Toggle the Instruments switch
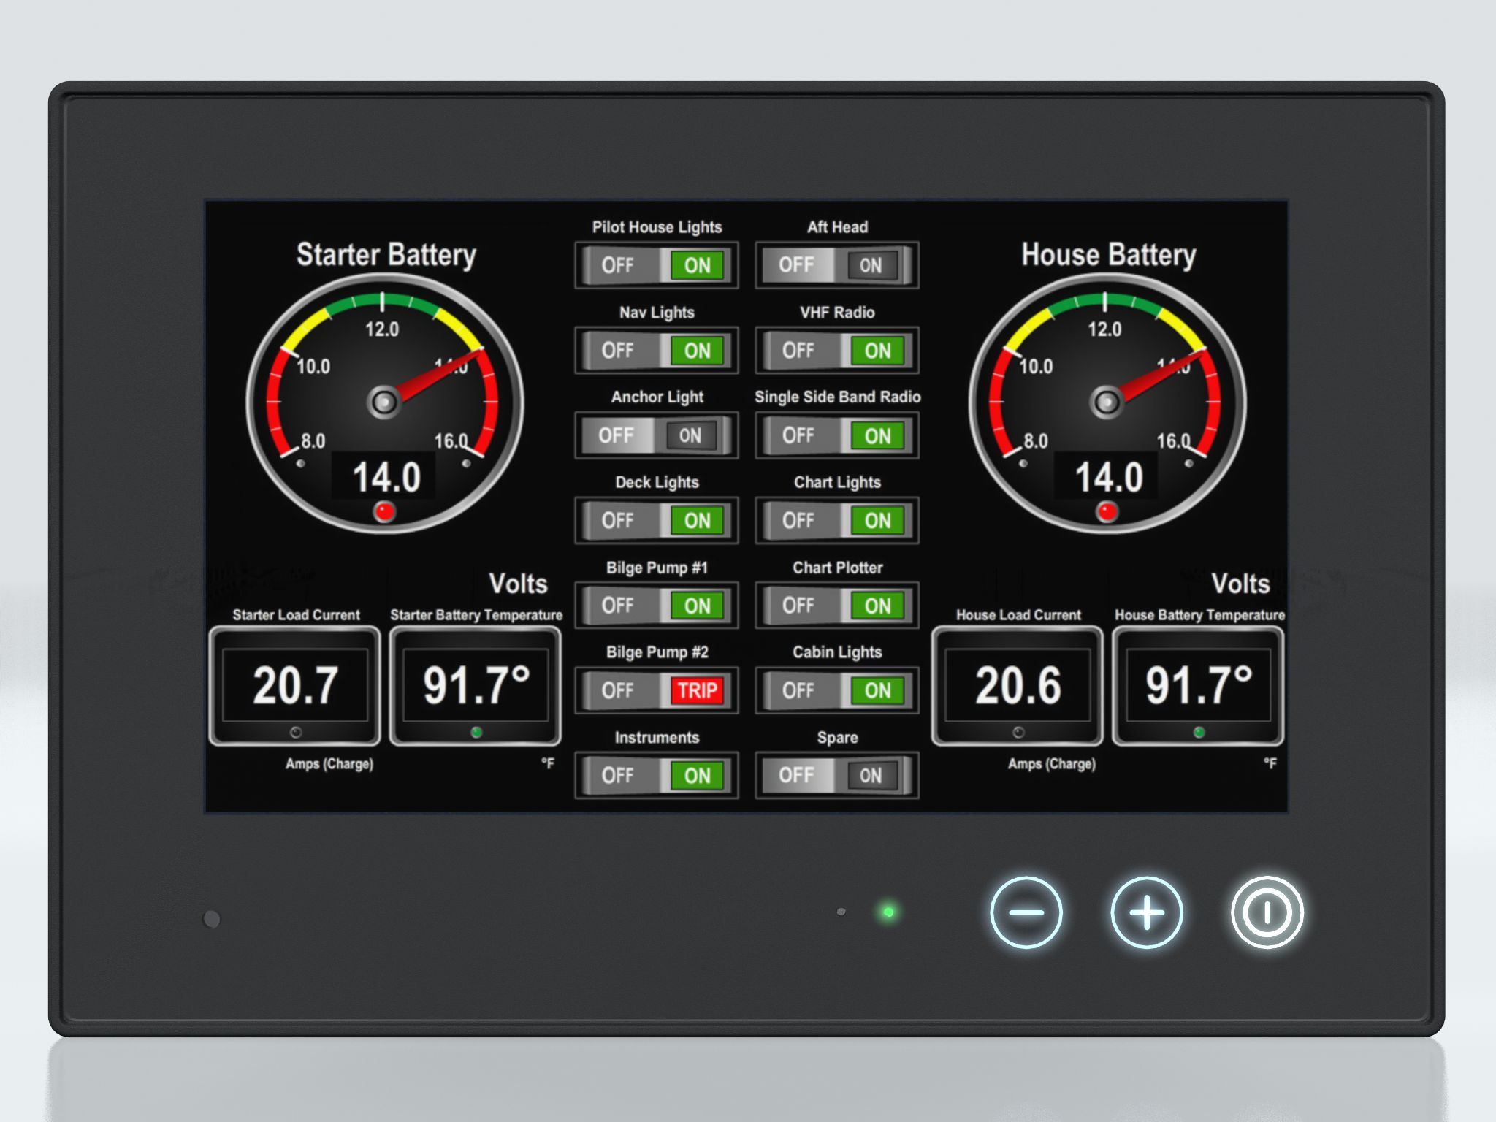The height and width of the screenshot is (1122, 1496). click(656, 775)
